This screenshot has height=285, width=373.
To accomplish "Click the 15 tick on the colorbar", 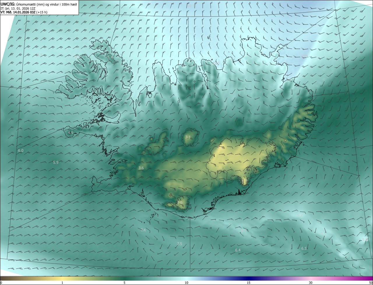I will coord(249,283).
